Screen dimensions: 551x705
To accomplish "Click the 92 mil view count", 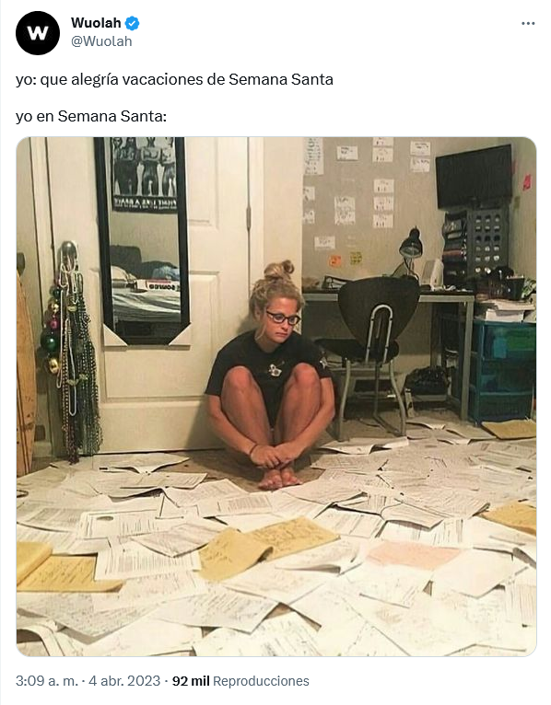I will click(x=191, y=681).
